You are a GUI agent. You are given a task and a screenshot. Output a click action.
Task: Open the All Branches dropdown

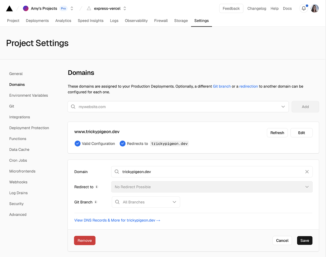[x=146, y=202]
